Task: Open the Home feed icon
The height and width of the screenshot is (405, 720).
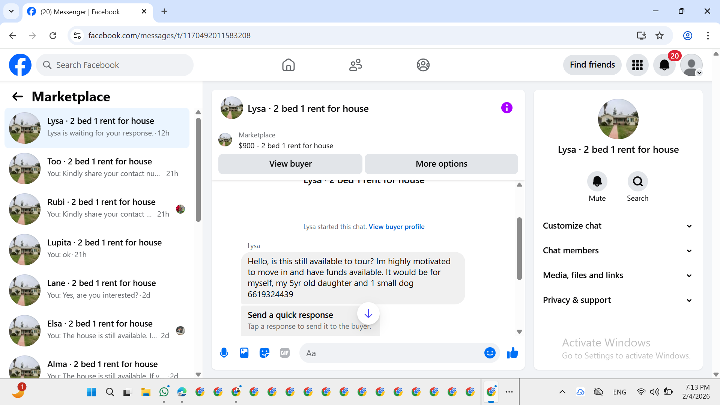Action: click(x=288, y=65)
